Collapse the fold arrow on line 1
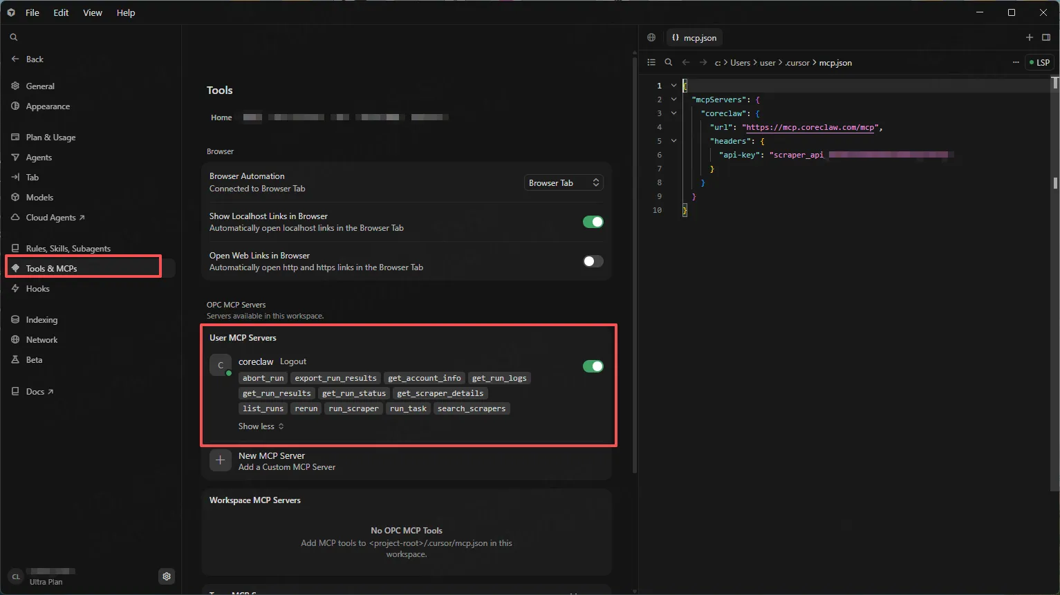Screen dimensions: 1060x595 pyautogui.click(x=673, y=86)
